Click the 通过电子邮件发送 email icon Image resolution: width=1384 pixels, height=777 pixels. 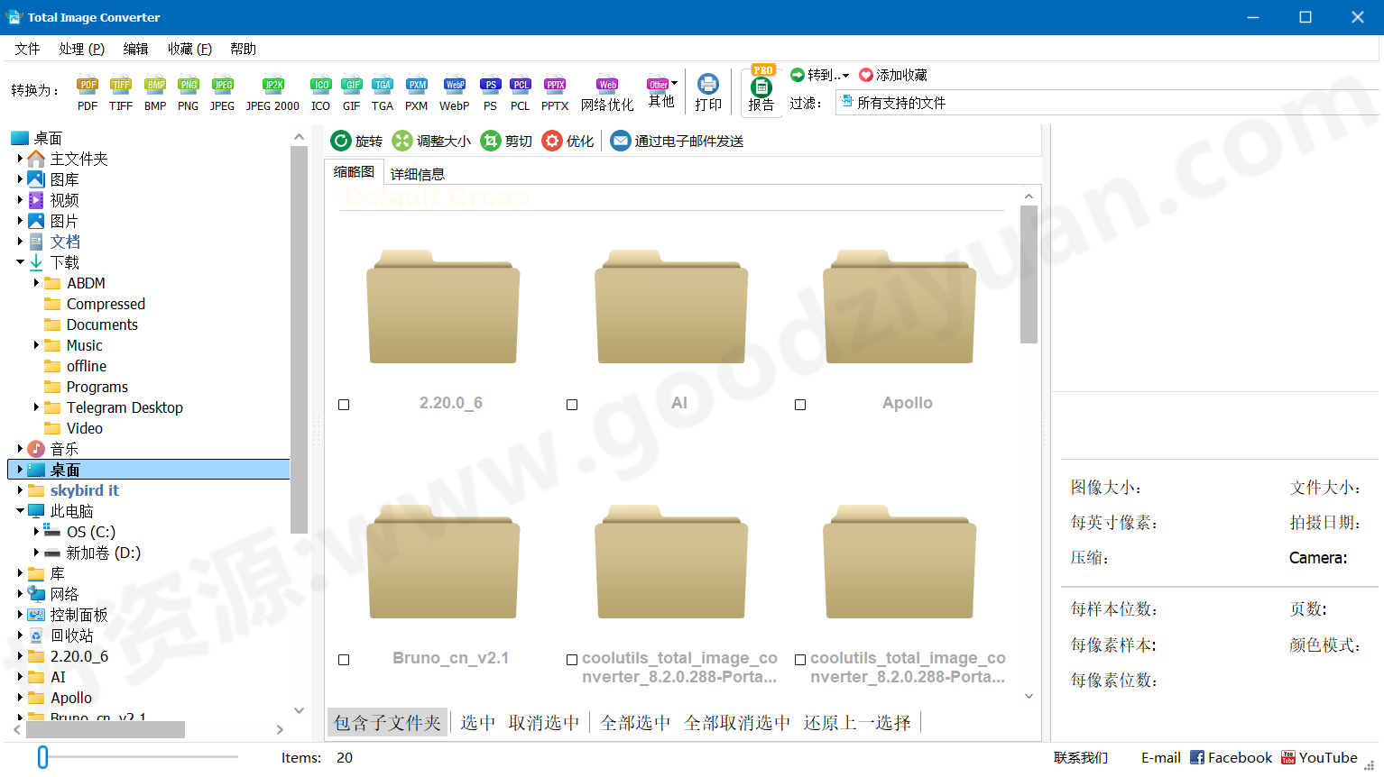[620, 141]
